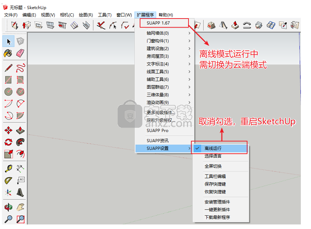Choose the Paint Bucket tool

(8, 53)
